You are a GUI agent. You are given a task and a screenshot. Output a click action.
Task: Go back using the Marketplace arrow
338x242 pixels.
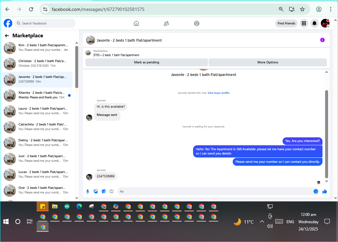[x=7, y=36]
